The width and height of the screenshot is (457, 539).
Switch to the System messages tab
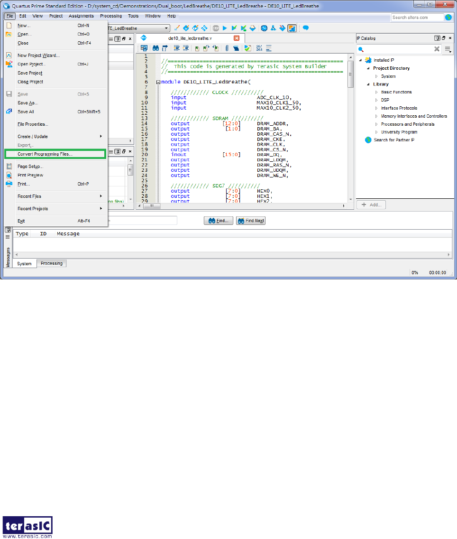(24, 264)
